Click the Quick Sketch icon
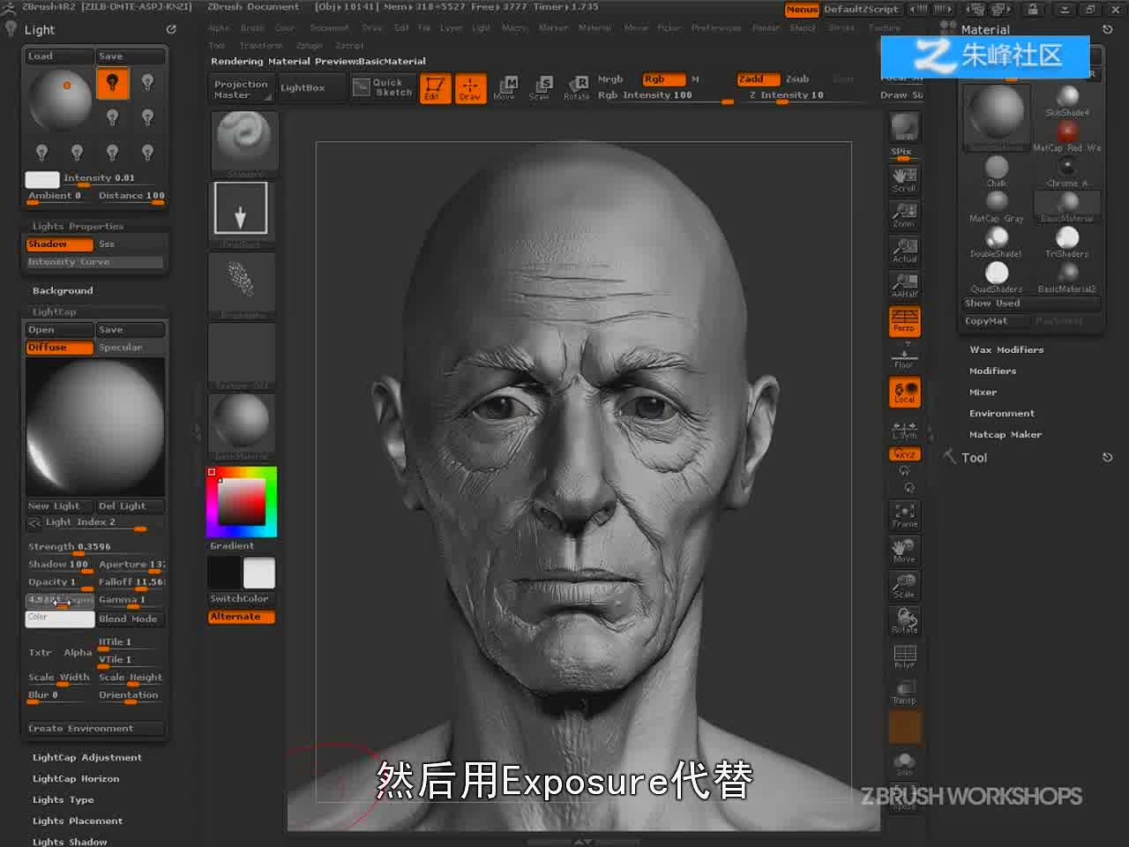1129x847 pixels. click(x=383, y=87)
